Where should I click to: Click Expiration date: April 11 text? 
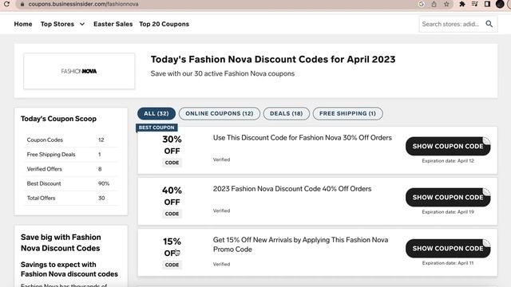pyautogui.click(x=448, y=263)
